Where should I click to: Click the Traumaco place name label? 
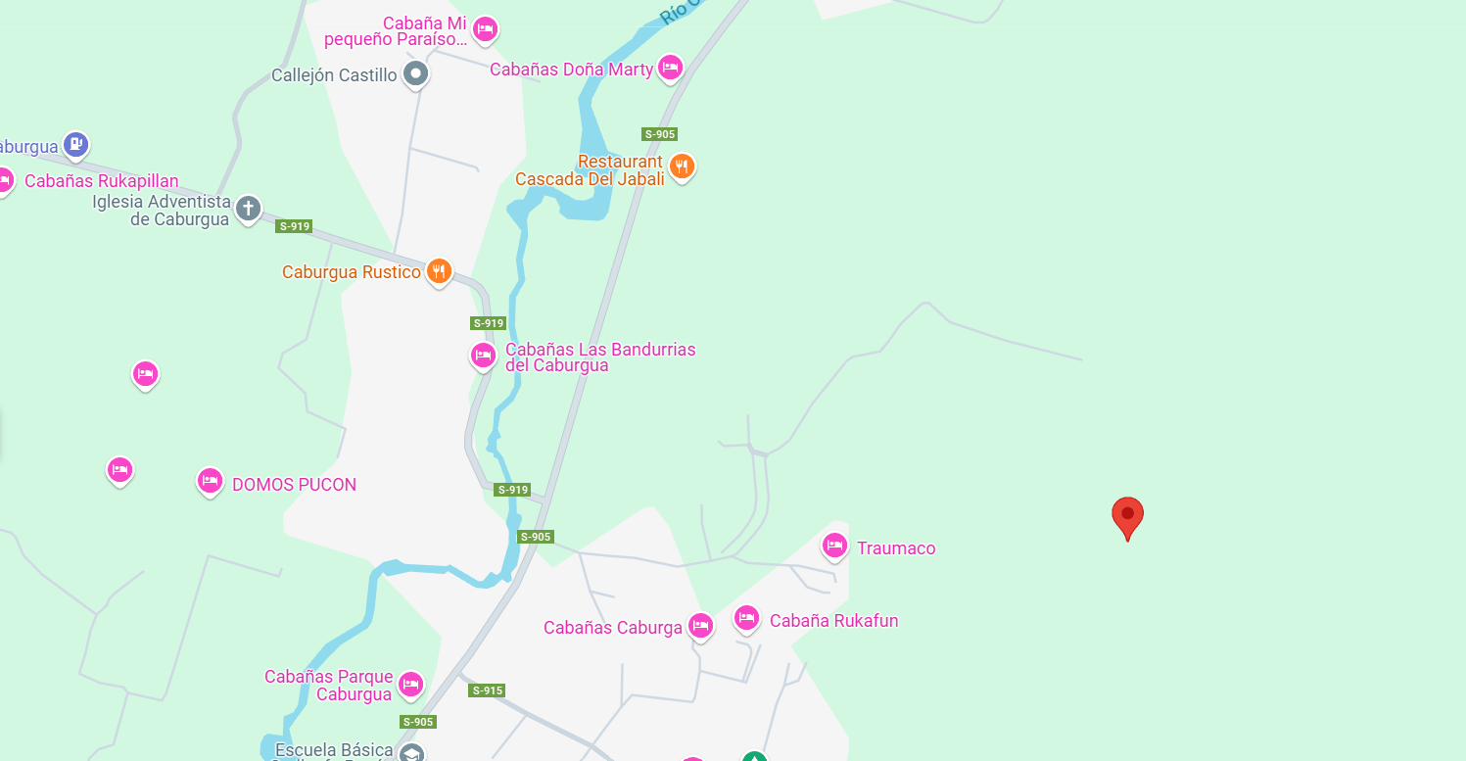[896, 548]
